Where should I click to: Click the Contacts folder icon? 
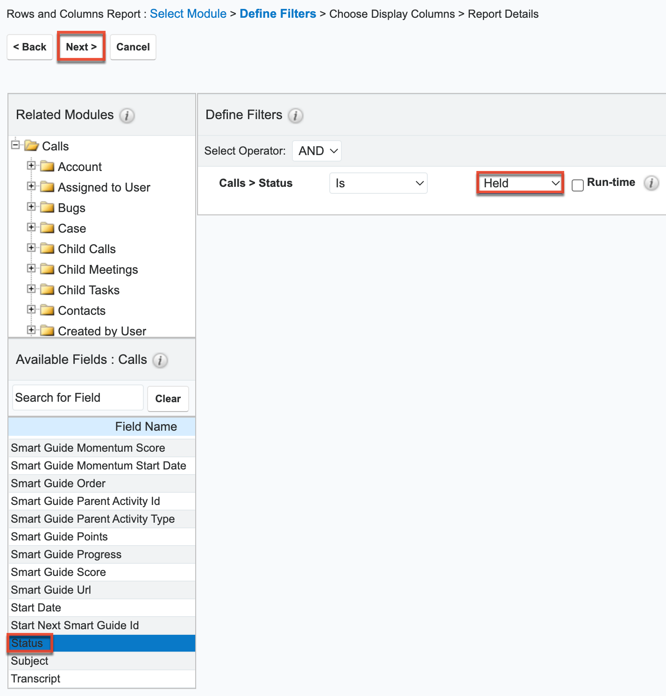pyautogui.click(x=48, y=310)
